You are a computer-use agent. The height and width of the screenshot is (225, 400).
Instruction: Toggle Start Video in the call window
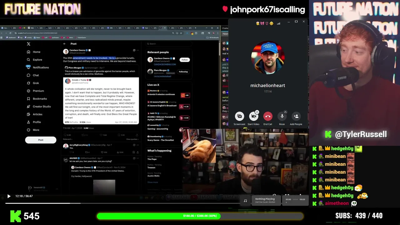tap(253, 116)
